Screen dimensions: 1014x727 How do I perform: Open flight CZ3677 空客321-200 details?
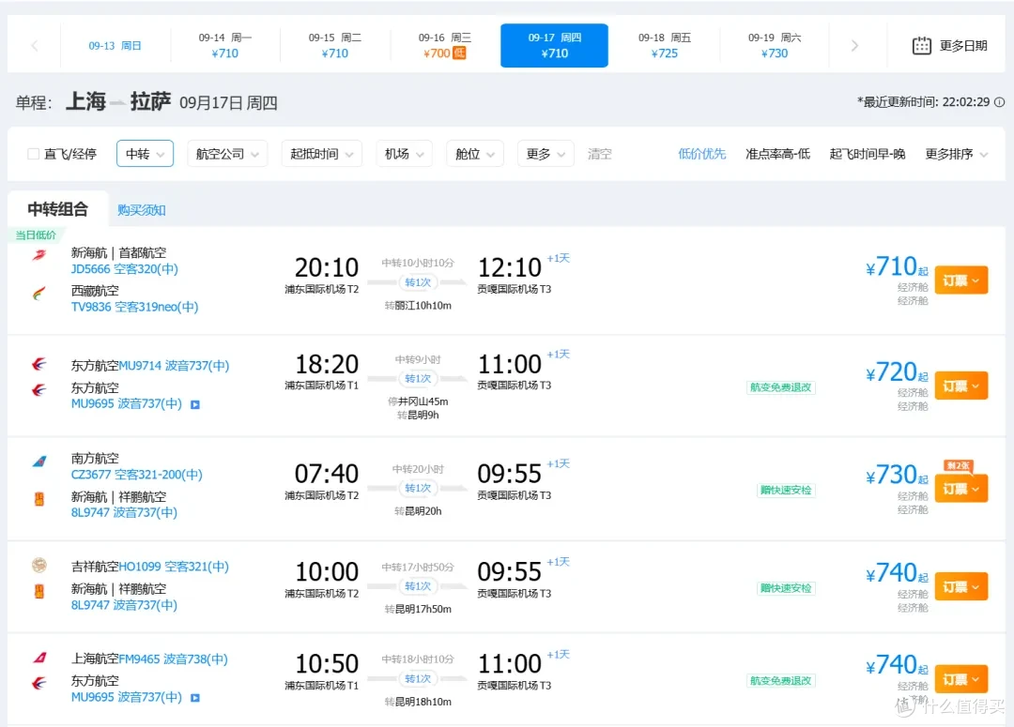click(136, 475)
